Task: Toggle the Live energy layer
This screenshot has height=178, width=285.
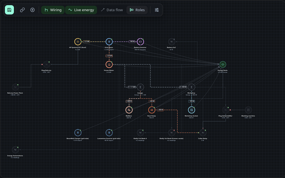Action: coord(81,10)
